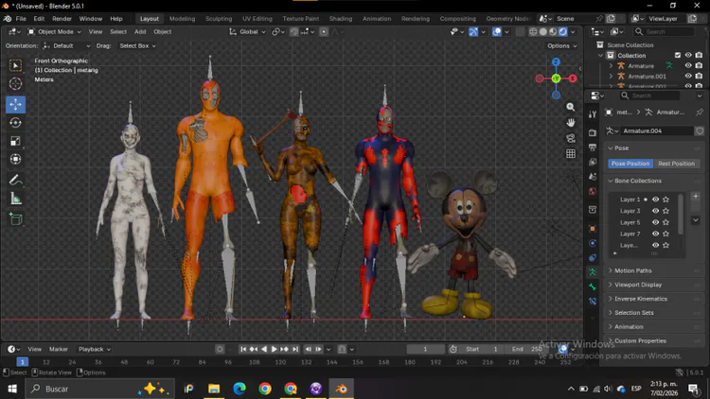Open the Object properties tab
Image resolution: width=710 pixels, height=399 pixels.
click(x=593, y=229)
